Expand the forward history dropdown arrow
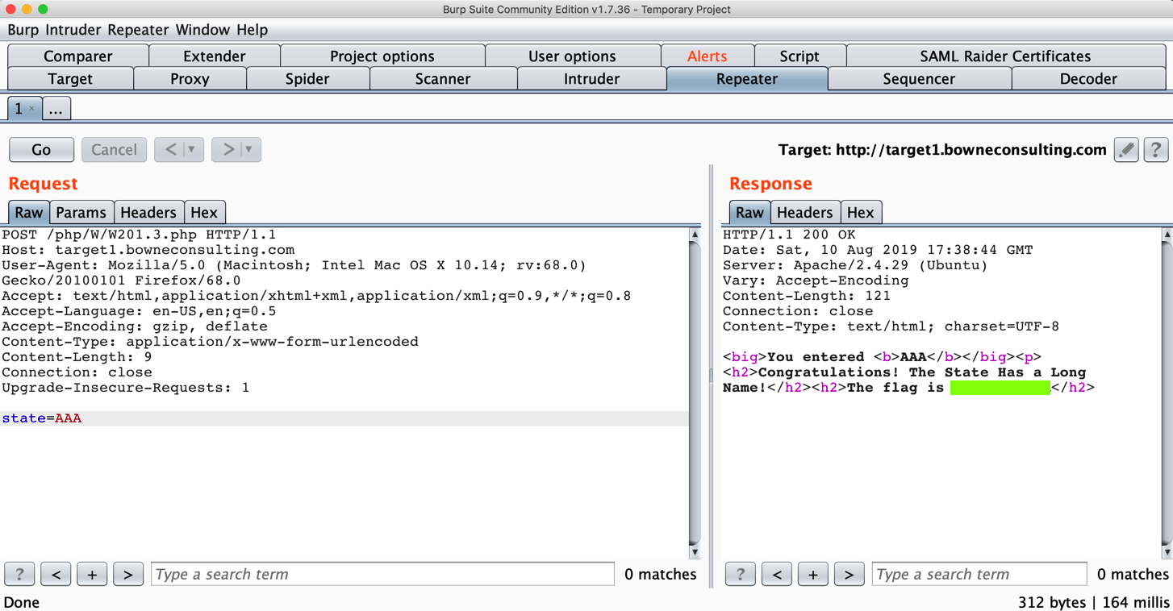Image resolution: width=1173 pixels, height=611 pixels. [248, 150]
